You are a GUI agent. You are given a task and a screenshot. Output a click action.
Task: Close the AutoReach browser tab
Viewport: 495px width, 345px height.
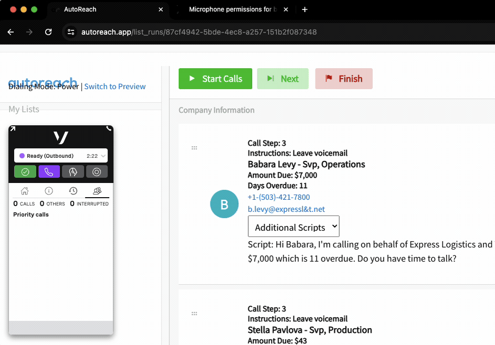[161, 9]
